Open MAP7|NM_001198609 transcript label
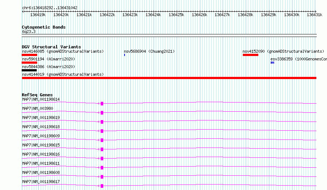 (x=41, y=136)
